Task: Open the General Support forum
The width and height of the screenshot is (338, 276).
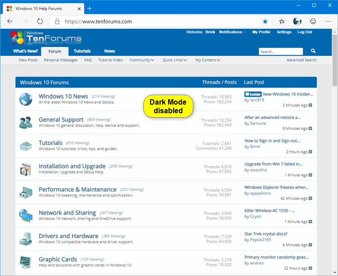Action: tap(61, 120)
